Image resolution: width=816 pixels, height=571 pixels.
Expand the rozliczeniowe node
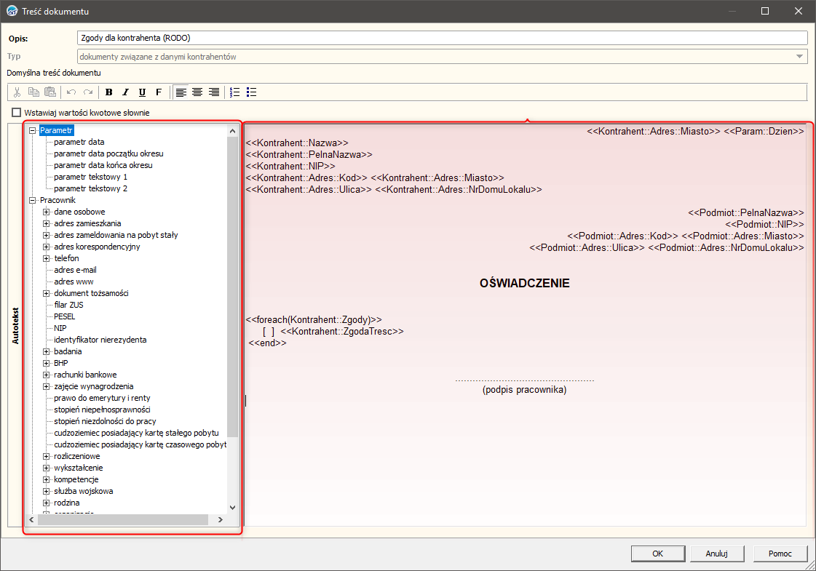pyautogui.click(x=47, y=456)
